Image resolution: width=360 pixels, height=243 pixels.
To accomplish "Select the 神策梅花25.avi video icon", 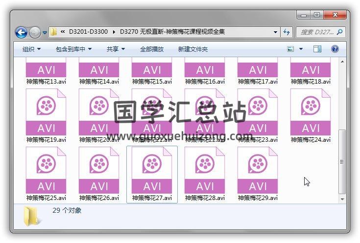I will pyautogui.click(x=46, y=170).
